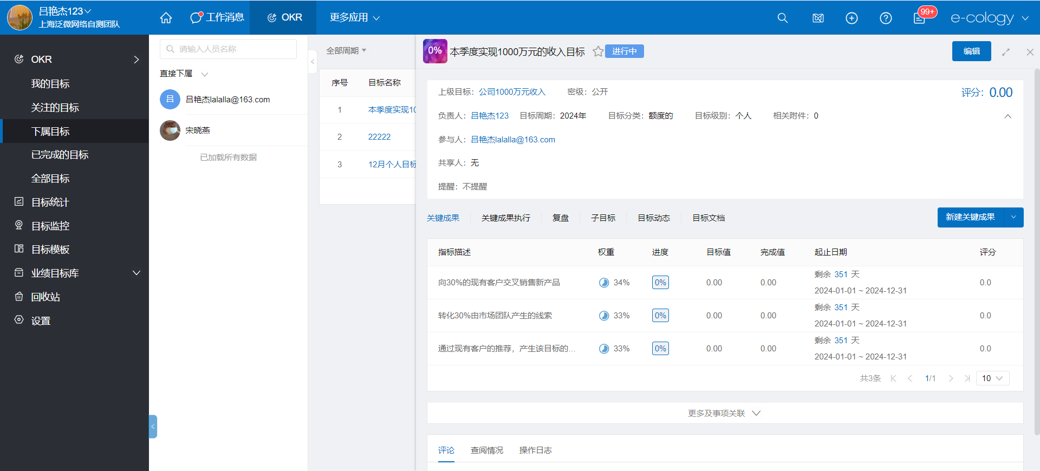Change page size dropdown showing 10
The image size is (1040, 471).
[993, 378]
